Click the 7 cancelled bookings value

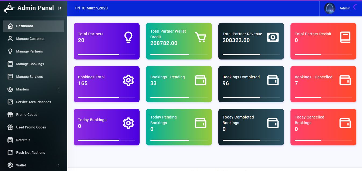click(x=296, y=83)
